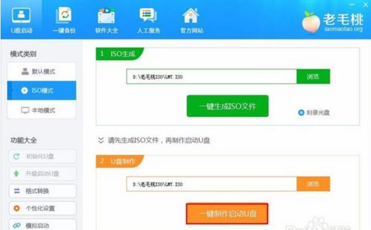Open 个性化设置

click(43, 208)
